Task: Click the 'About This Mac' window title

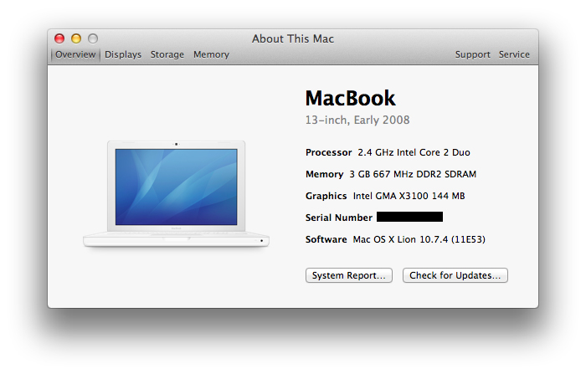Action: click(293, 38)
